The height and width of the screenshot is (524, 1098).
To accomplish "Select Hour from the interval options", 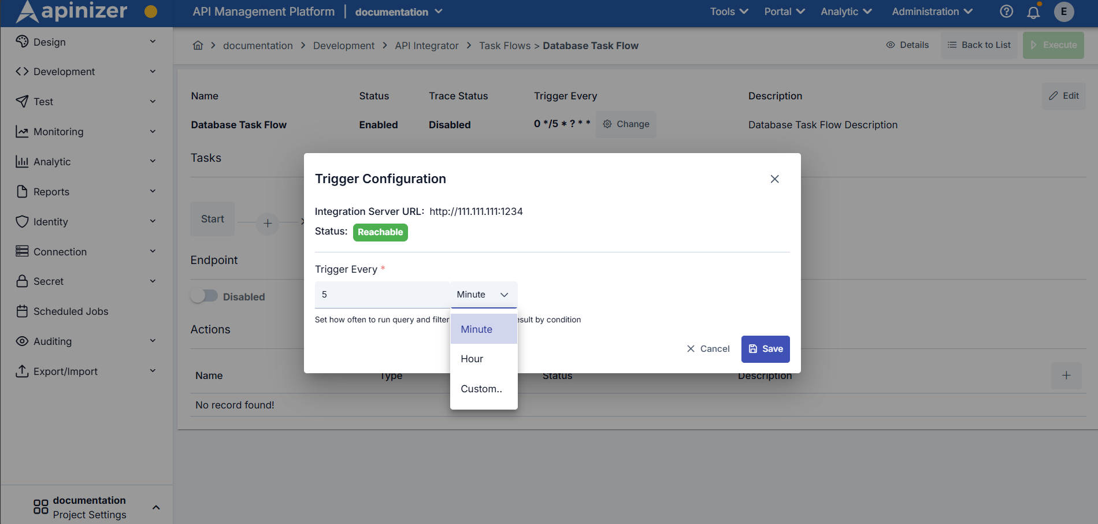I will tap(472, 358).
